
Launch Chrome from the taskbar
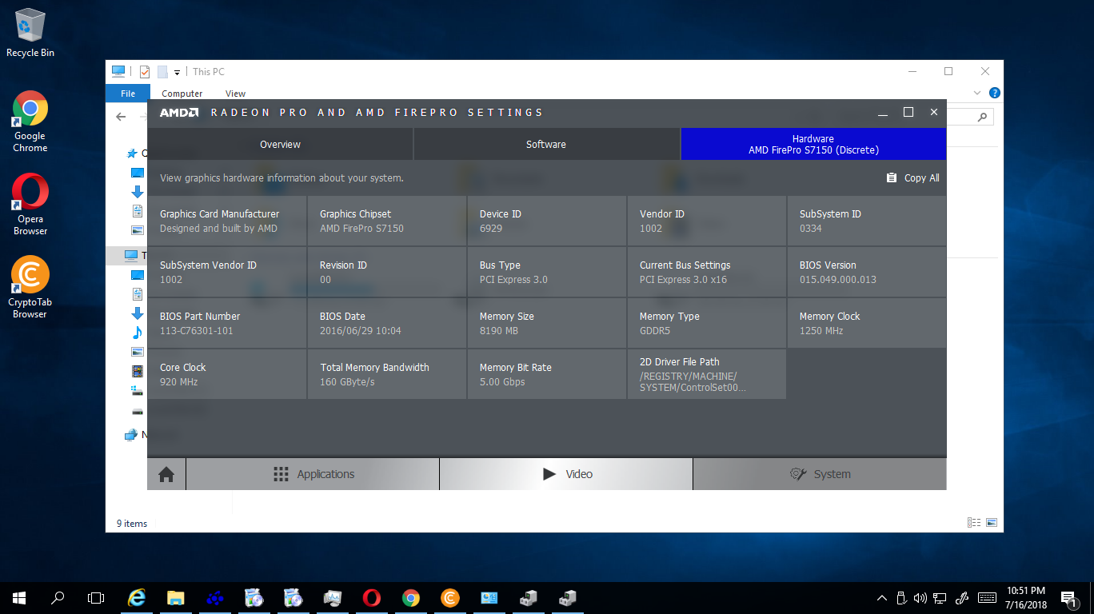click(411, 598)
